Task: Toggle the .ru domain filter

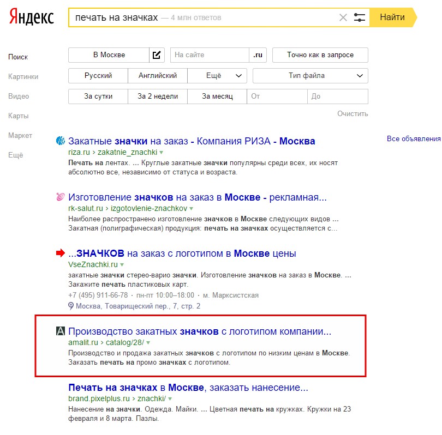Action: pyautogui.click(x=258, y=55)
